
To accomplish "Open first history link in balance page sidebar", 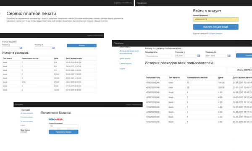I will (x=27, y=113).
